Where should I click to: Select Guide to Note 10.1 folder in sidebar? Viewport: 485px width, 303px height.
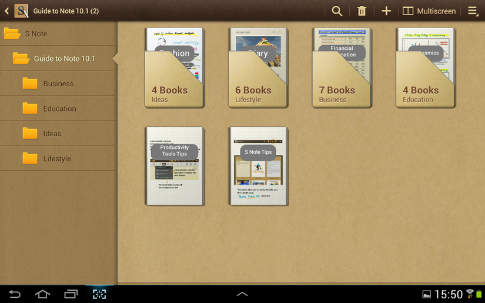coord(58,58)
